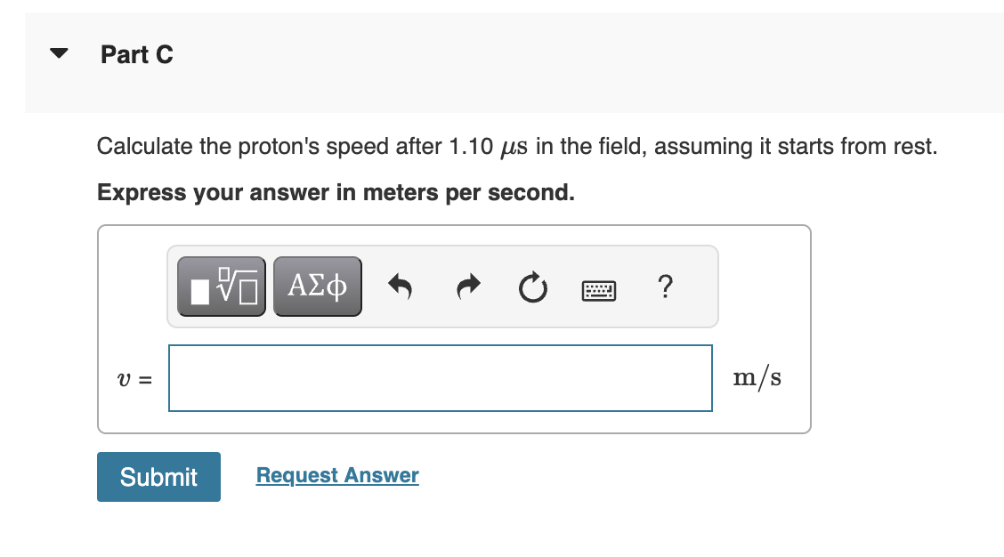Viewport: 1004px width, 557px height.
Task: Click the Part C disclosure triangle
Action: pyautogui.click(x=57, y=52)
